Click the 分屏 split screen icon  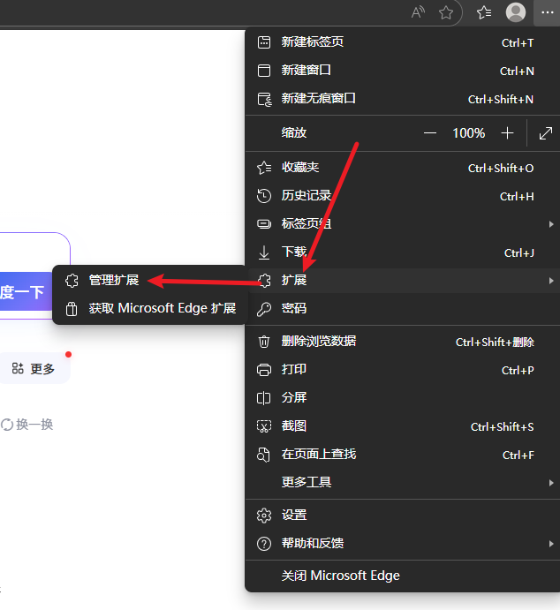pos(264,398)
